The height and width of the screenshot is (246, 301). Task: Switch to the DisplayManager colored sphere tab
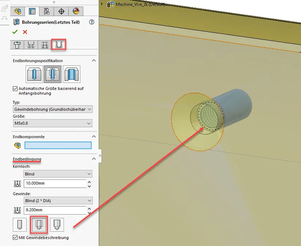click(x=76, y=11)
